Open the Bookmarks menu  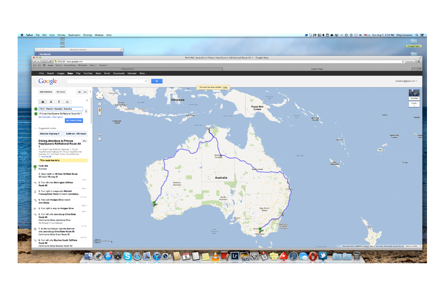[x=74, y=35]
